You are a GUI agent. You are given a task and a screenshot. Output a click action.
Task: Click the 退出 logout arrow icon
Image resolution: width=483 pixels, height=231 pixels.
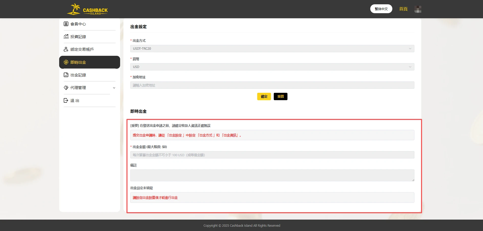(x=66, y=100)
